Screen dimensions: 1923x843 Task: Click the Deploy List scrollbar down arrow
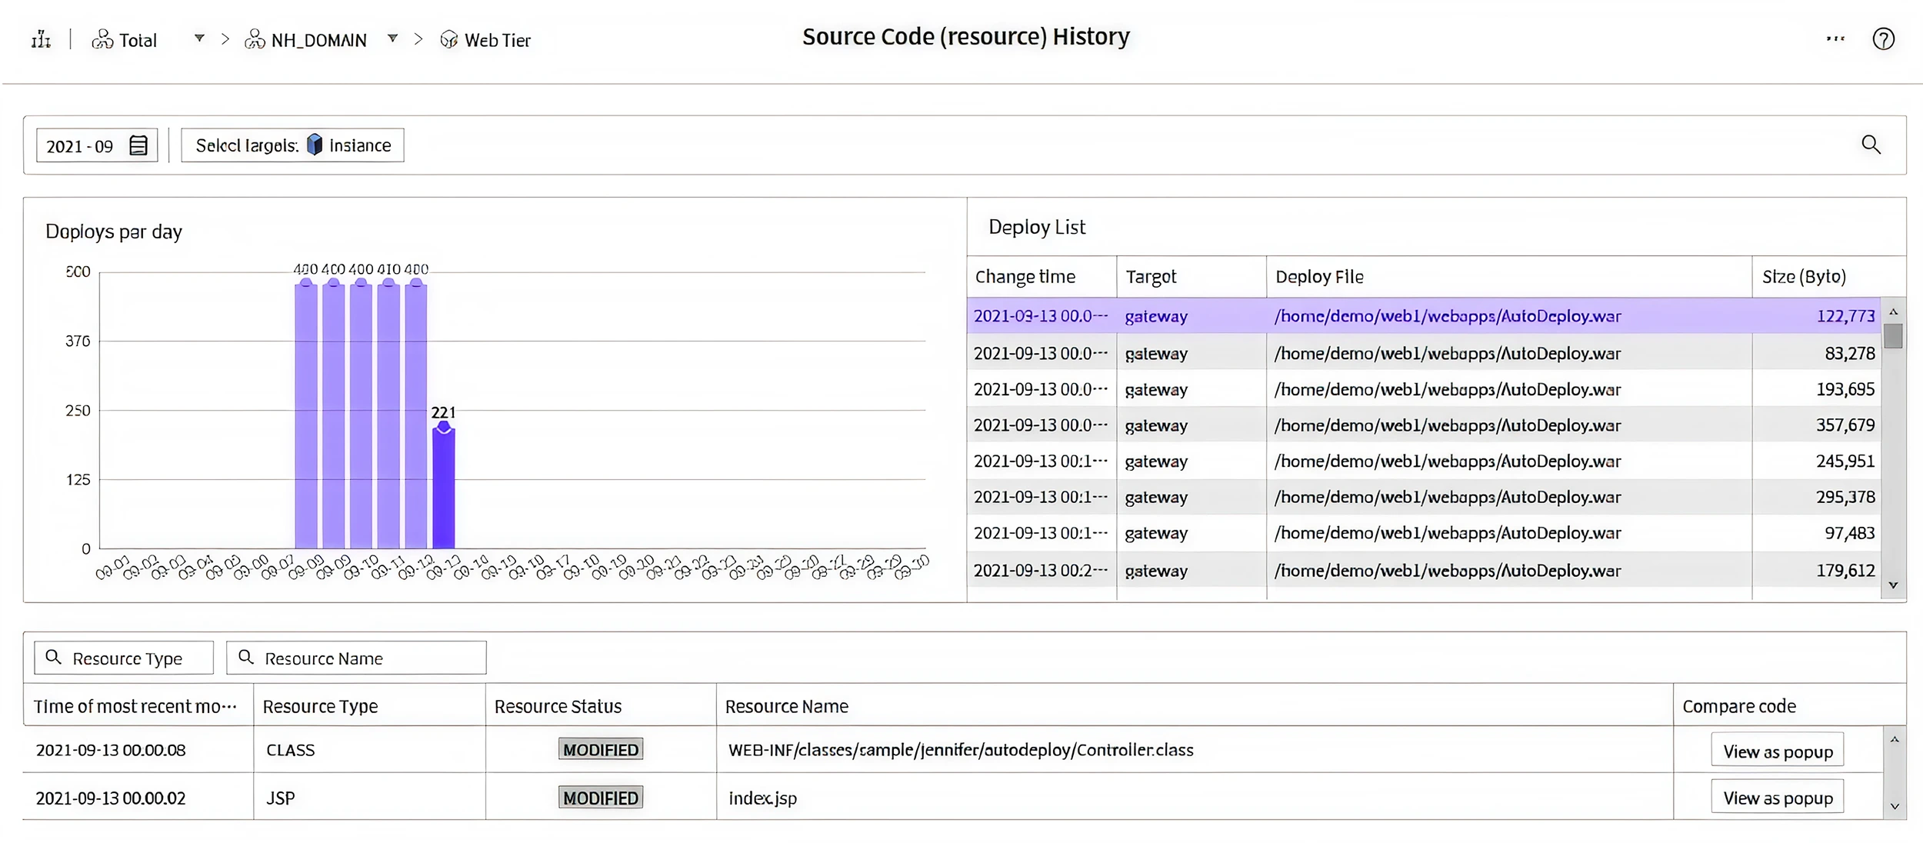[1893, 585]
